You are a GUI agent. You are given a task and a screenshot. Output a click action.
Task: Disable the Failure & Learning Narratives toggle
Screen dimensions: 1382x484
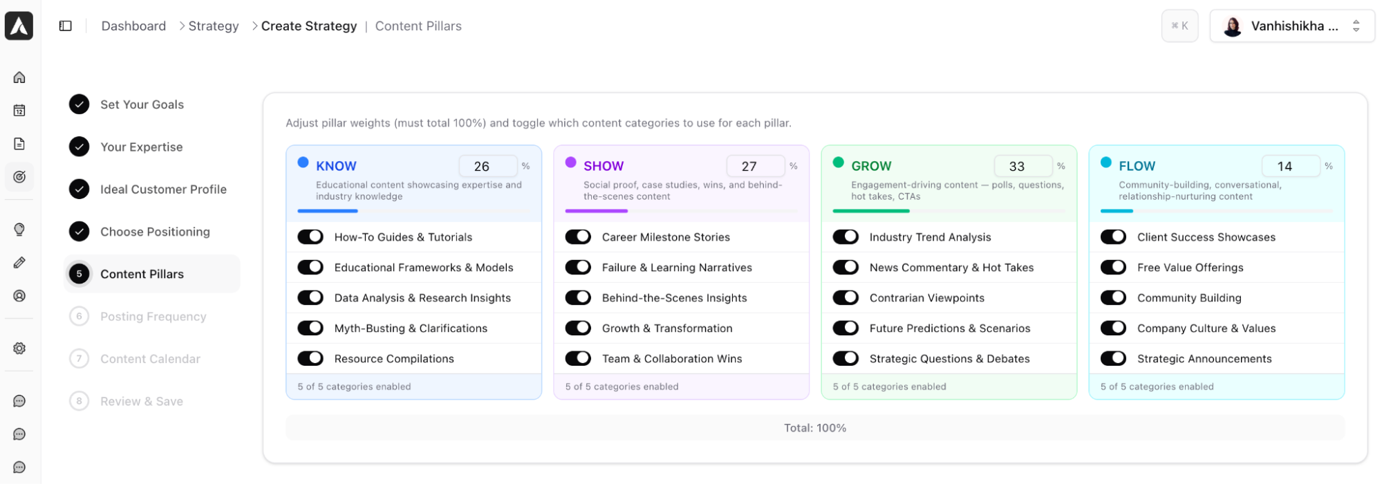pyautogui.click(x=578, y=268)
